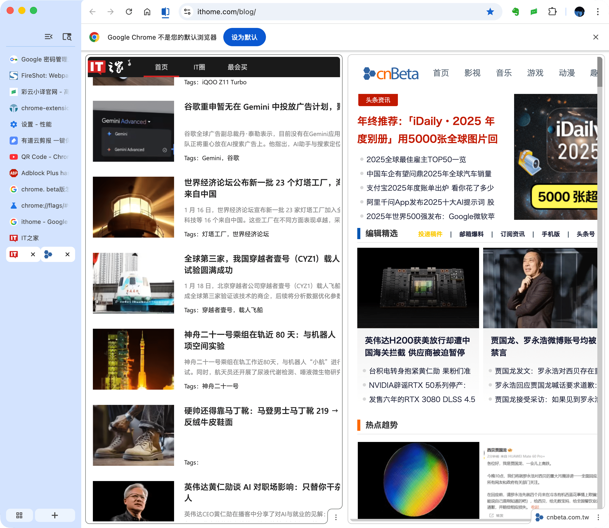
Task: Open the tab search icon in sidebar
Action: click(67, 37)
